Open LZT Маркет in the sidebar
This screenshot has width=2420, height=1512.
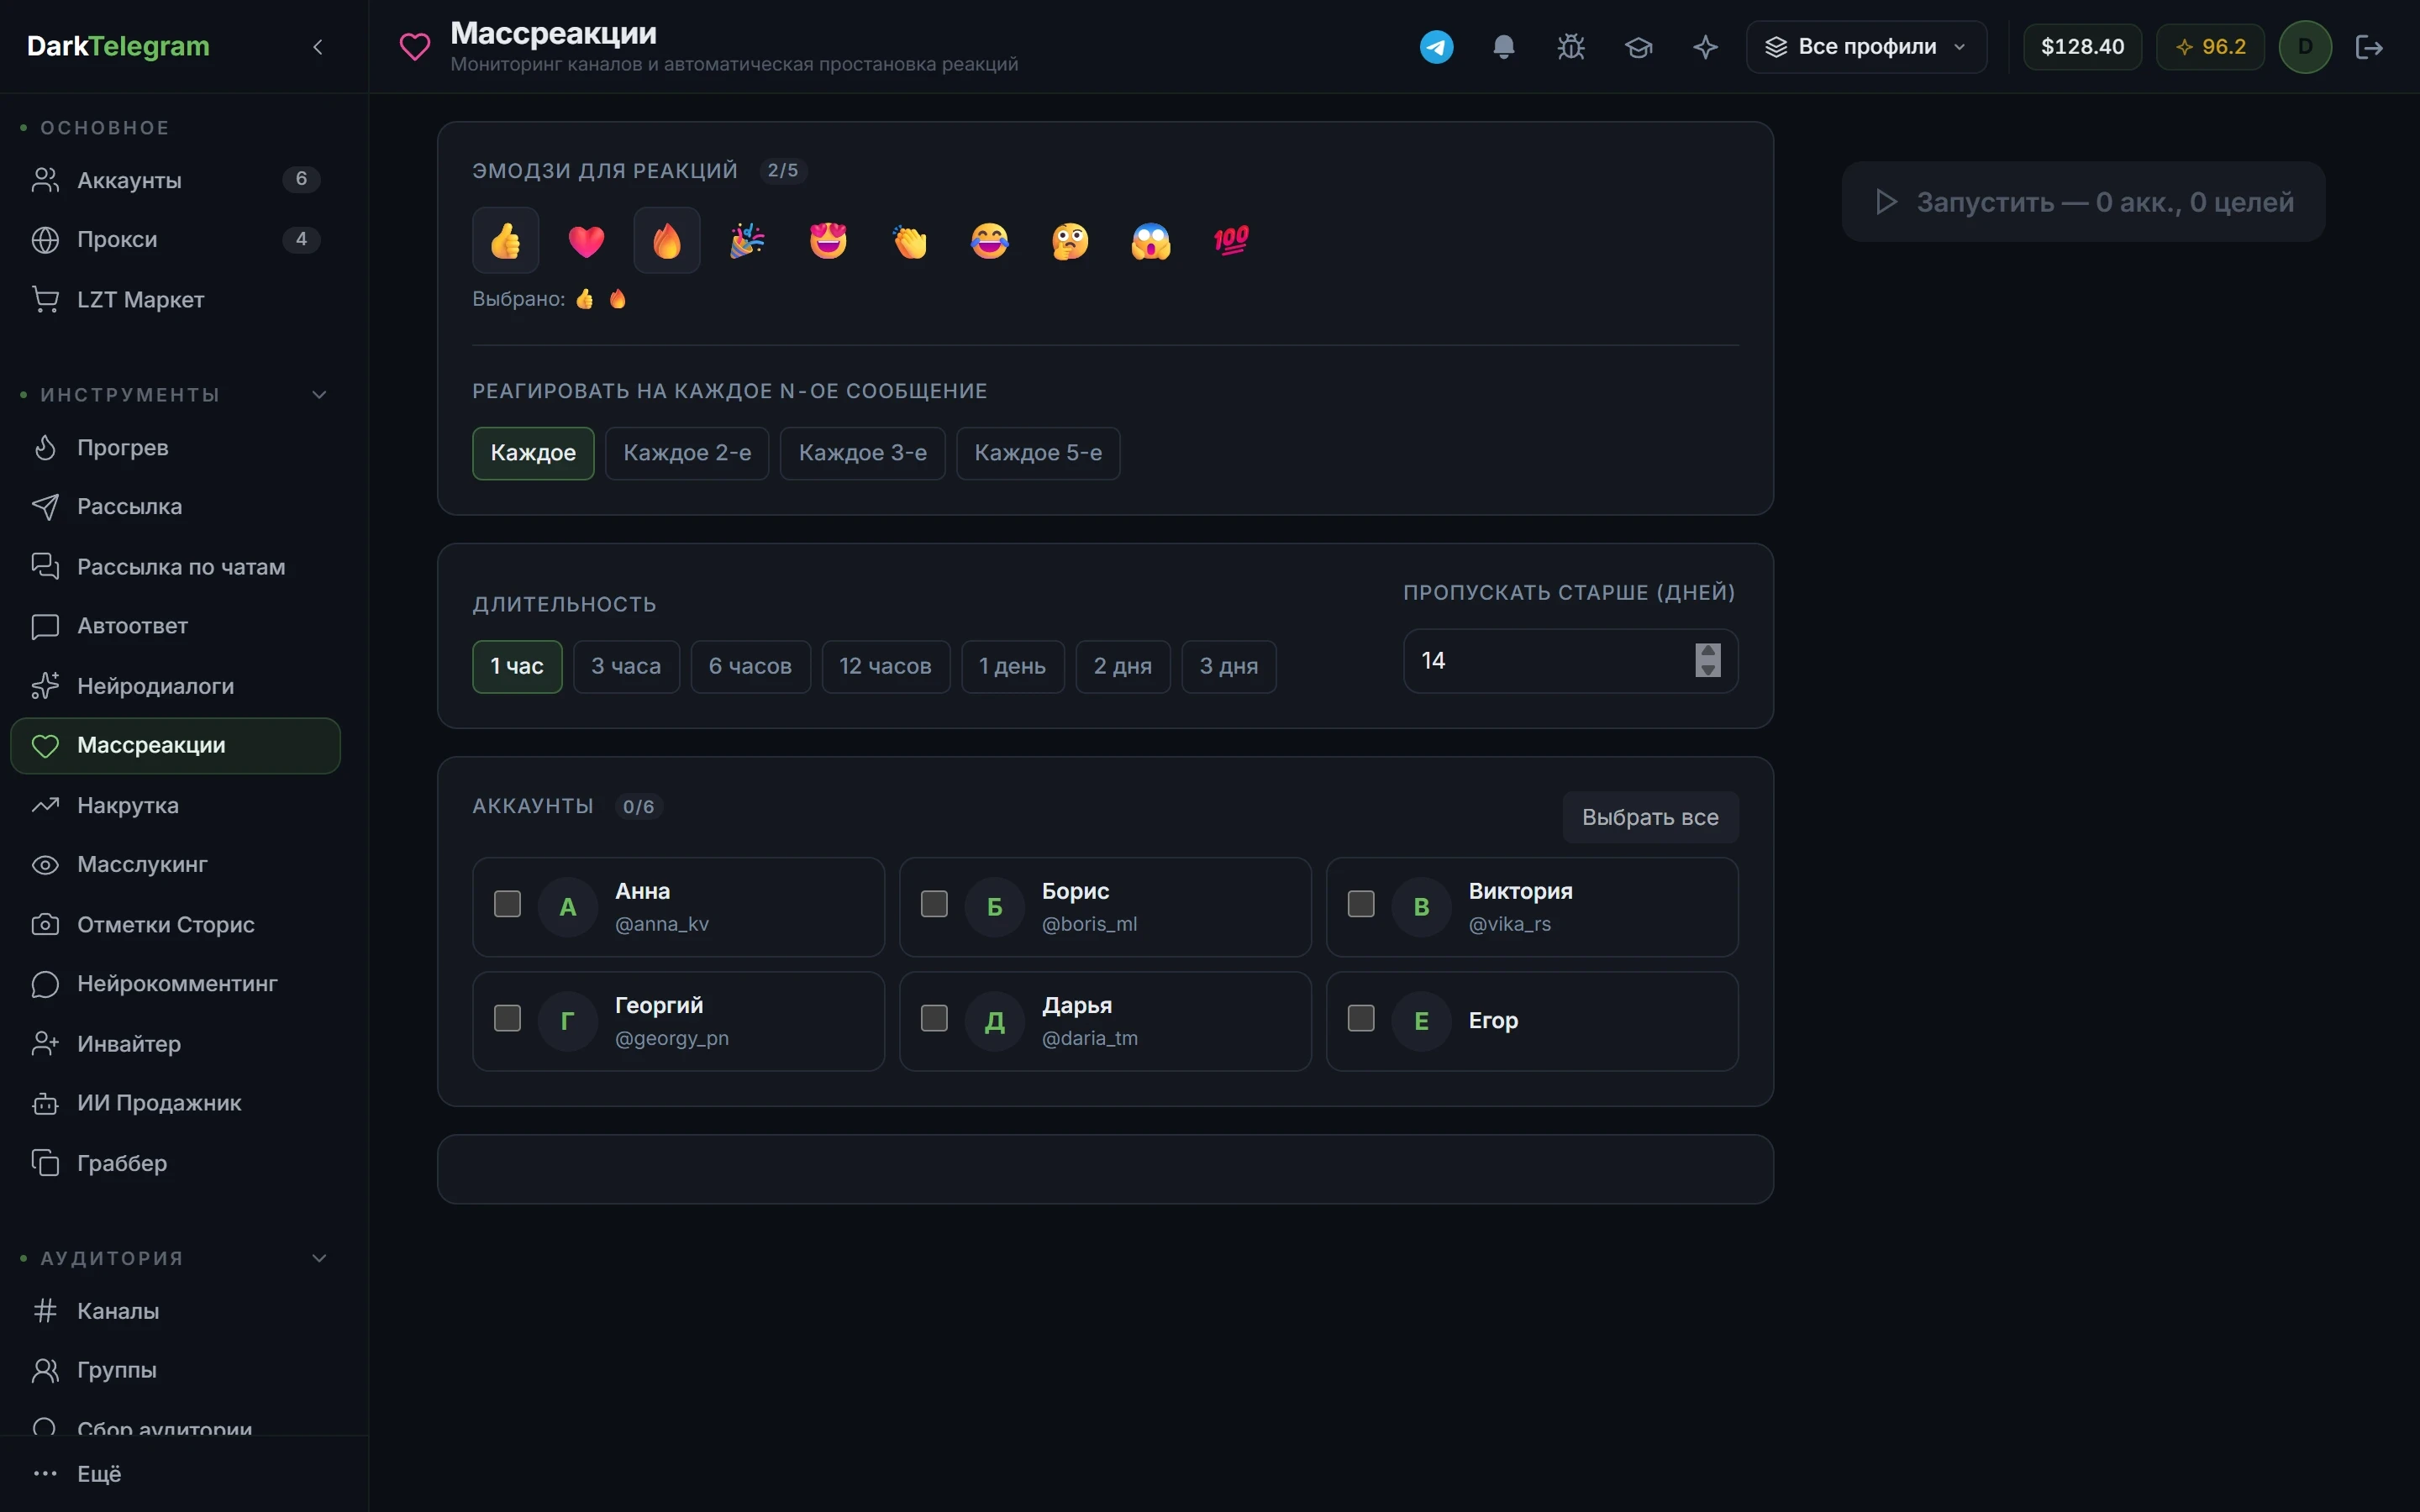pos(175,299)
